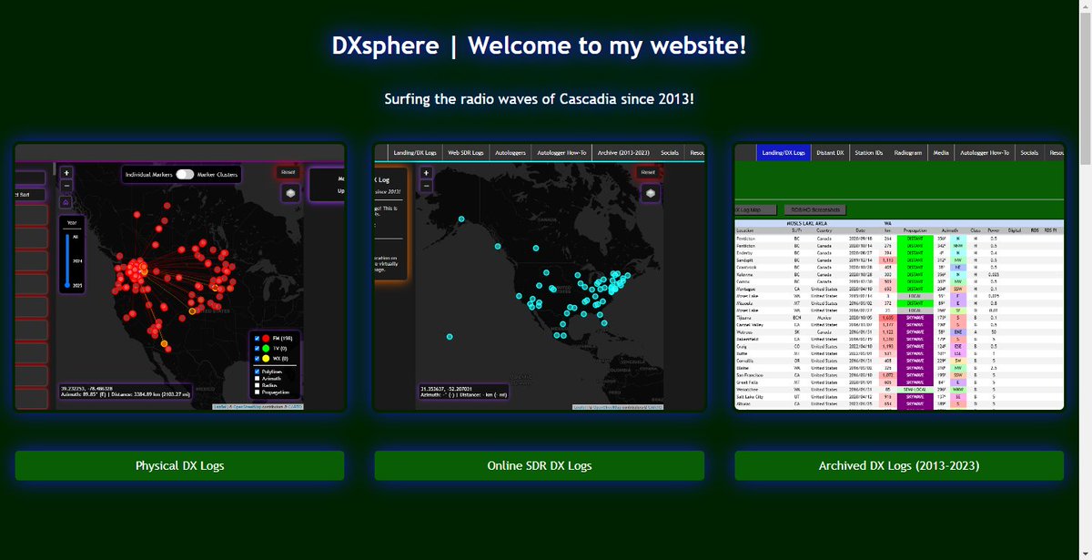
Task: Open the Physical DX Logs map thumbnail
Action: (180, 277)
